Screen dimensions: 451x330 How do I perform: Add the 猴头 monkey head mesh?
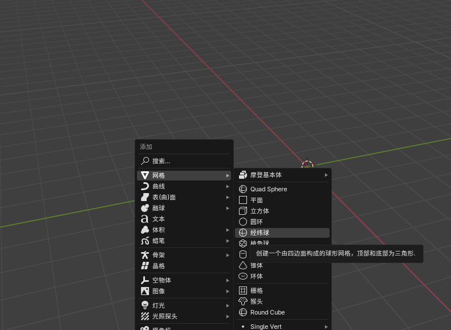click(x=282, y=301)
